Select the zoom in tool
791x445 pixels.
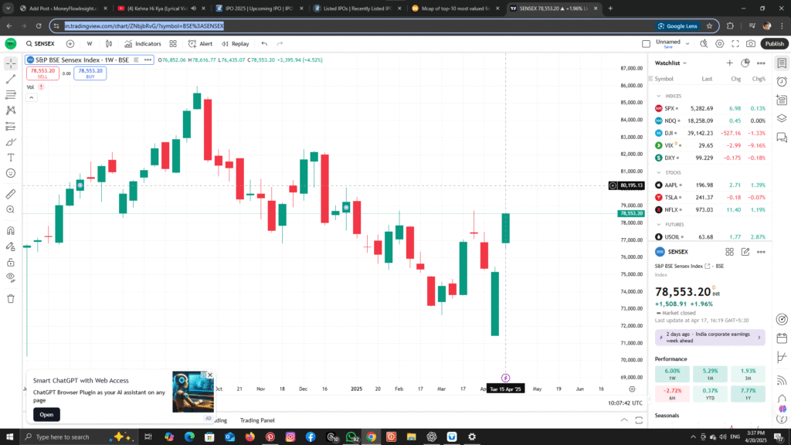[x=11, y=209]
